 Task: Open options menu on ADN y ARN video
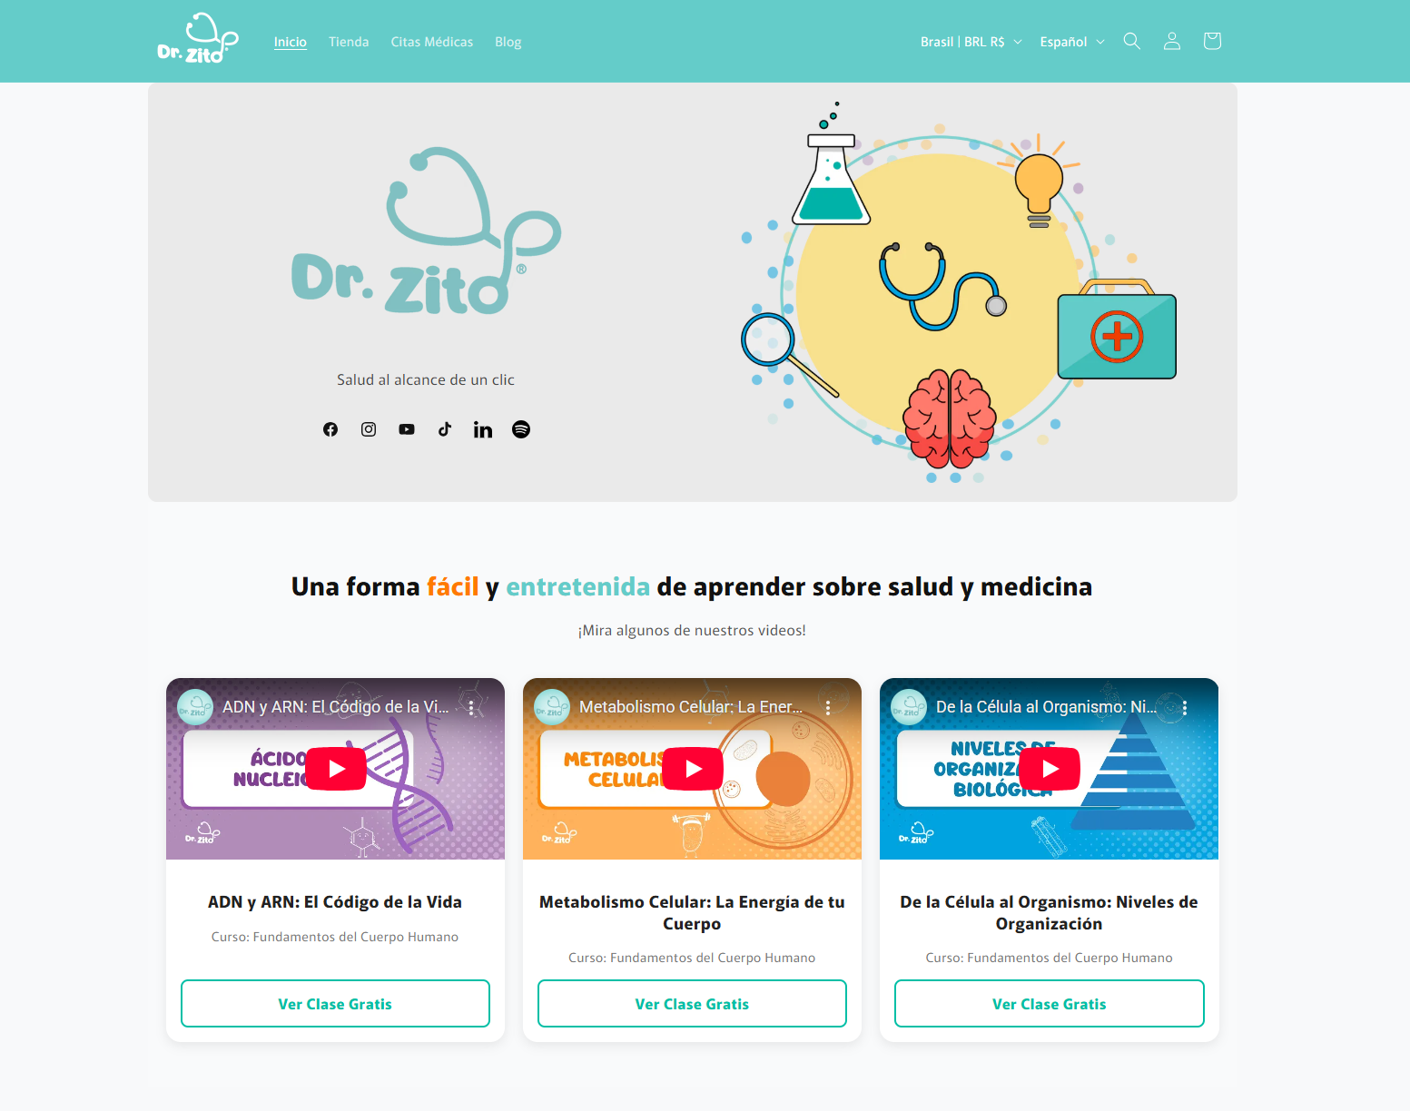click(471, 707)
